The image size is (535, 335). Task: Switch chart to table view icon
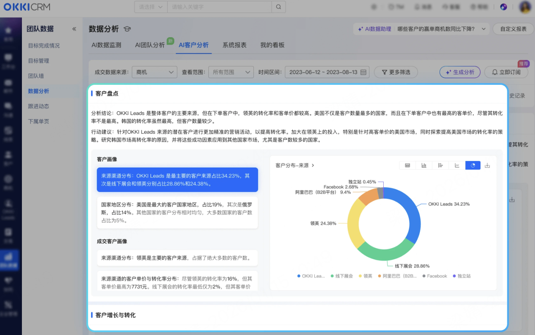pyautogui.click(x=407, y=165)
